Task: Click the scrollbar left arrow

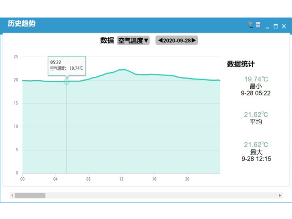Action: coord(12,196)
